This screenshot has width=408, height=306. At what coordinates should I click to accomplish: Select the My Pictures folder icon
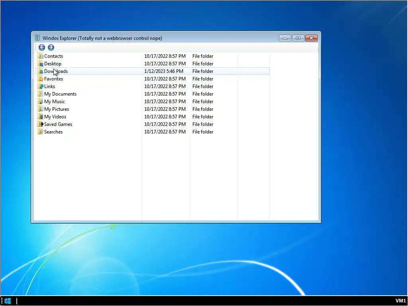coord(40,109)
